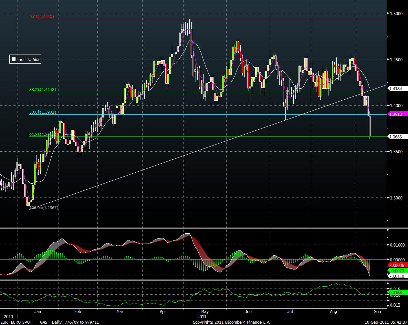The height and width of the screenshot is (325, 408).
Task: Click the Daily periodicity label
Action: click(x=57, y=322)
